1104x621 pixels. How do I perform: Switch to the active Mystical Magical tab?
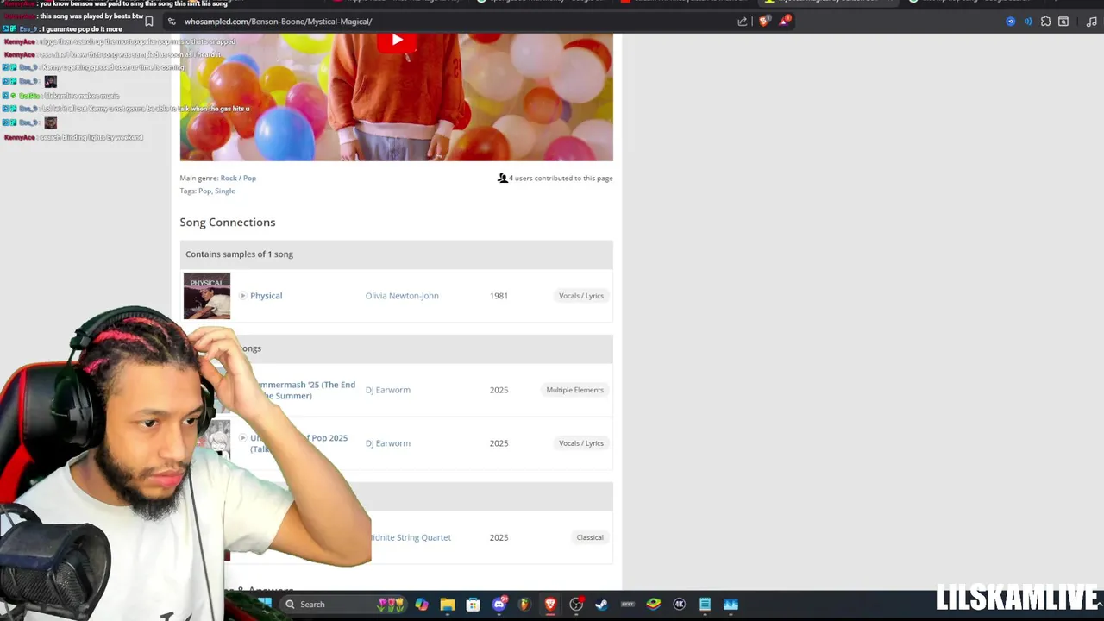[828, 3]
